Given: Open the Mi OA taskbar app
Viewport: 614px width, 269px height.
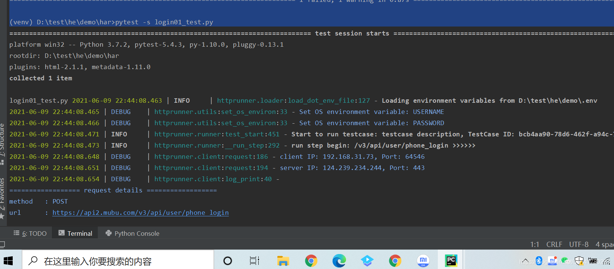Looking at the screenshot, I should coord(423,260).
